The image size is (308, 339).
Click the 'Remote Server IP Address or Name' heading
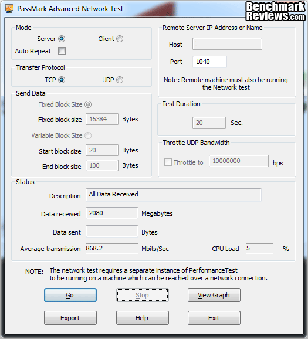pyautogui.click(x=212, y=28)
